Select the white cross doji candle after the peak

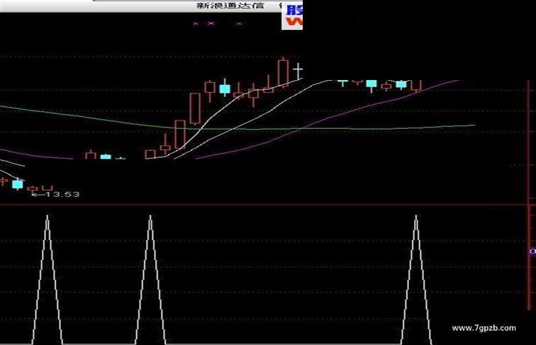[x=298, y=71]
